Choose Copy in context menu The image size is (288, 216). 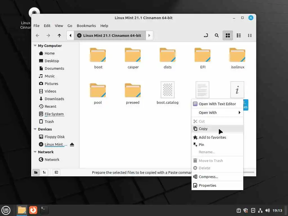point(217,129)
